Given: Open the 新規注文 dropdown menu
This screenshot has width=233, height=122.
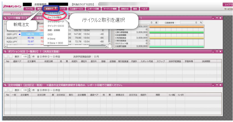Looking at the screenshot, I should click(x=49, y=9).
